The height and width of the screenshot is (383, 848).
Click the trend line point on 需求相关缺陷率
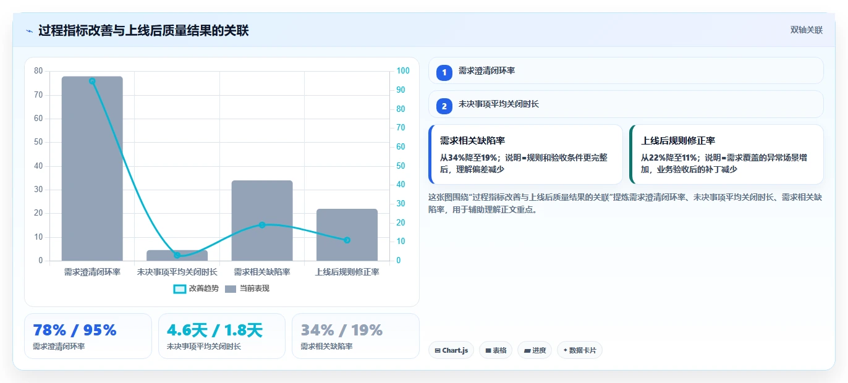click(x=262, y=225)
